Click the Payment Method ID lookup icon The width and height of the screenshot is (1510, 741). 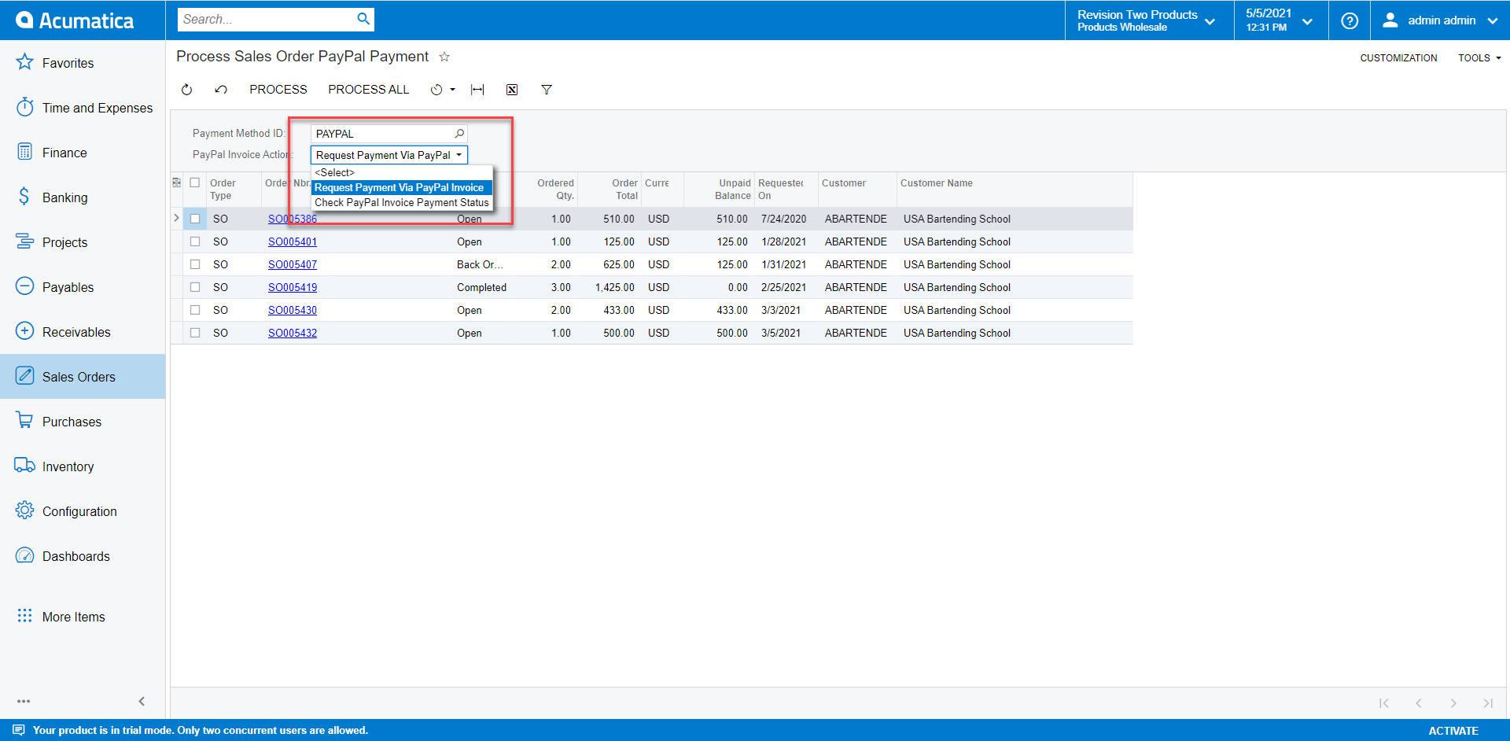[459, 134]
